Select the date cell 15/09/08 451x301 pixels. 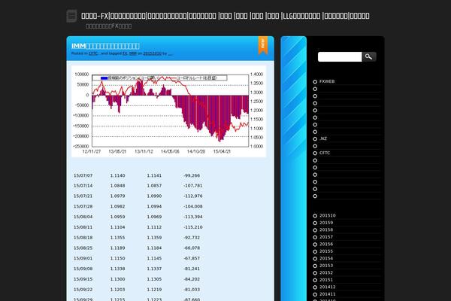coord(83,269)
